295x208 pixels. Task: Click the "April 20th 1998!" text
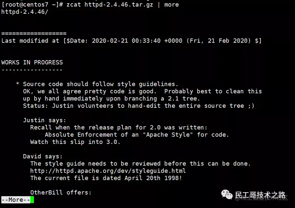(153, 178)
